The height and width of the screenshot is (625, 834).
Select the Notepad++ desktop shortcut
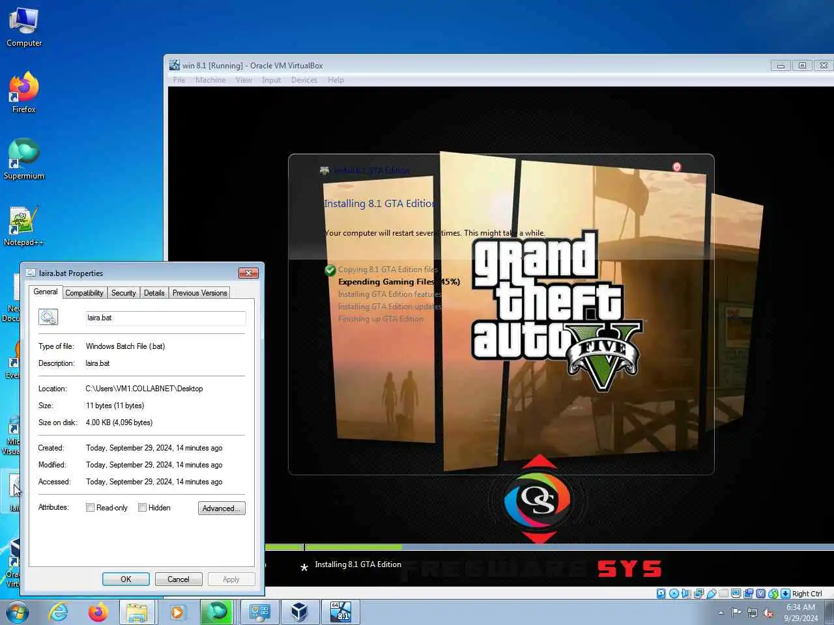pos(24,226)
